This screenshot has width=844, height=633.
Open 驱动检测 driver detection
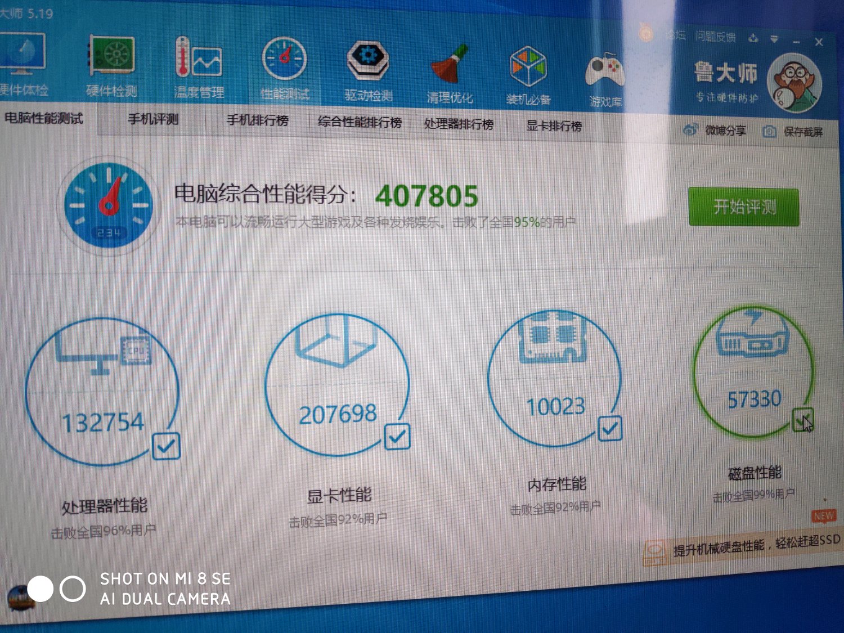pos(369,71)
